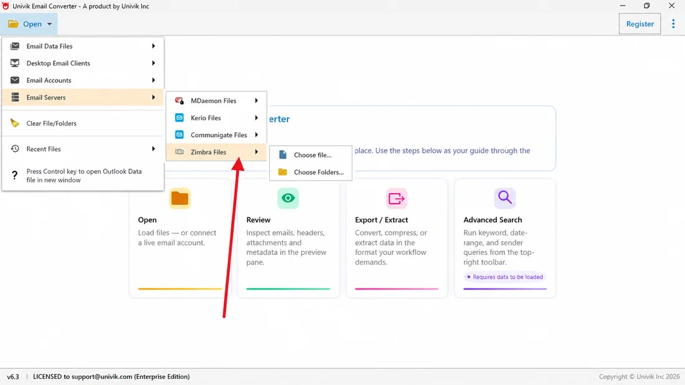Click the Zimbra Files icon

coord(179,151)
